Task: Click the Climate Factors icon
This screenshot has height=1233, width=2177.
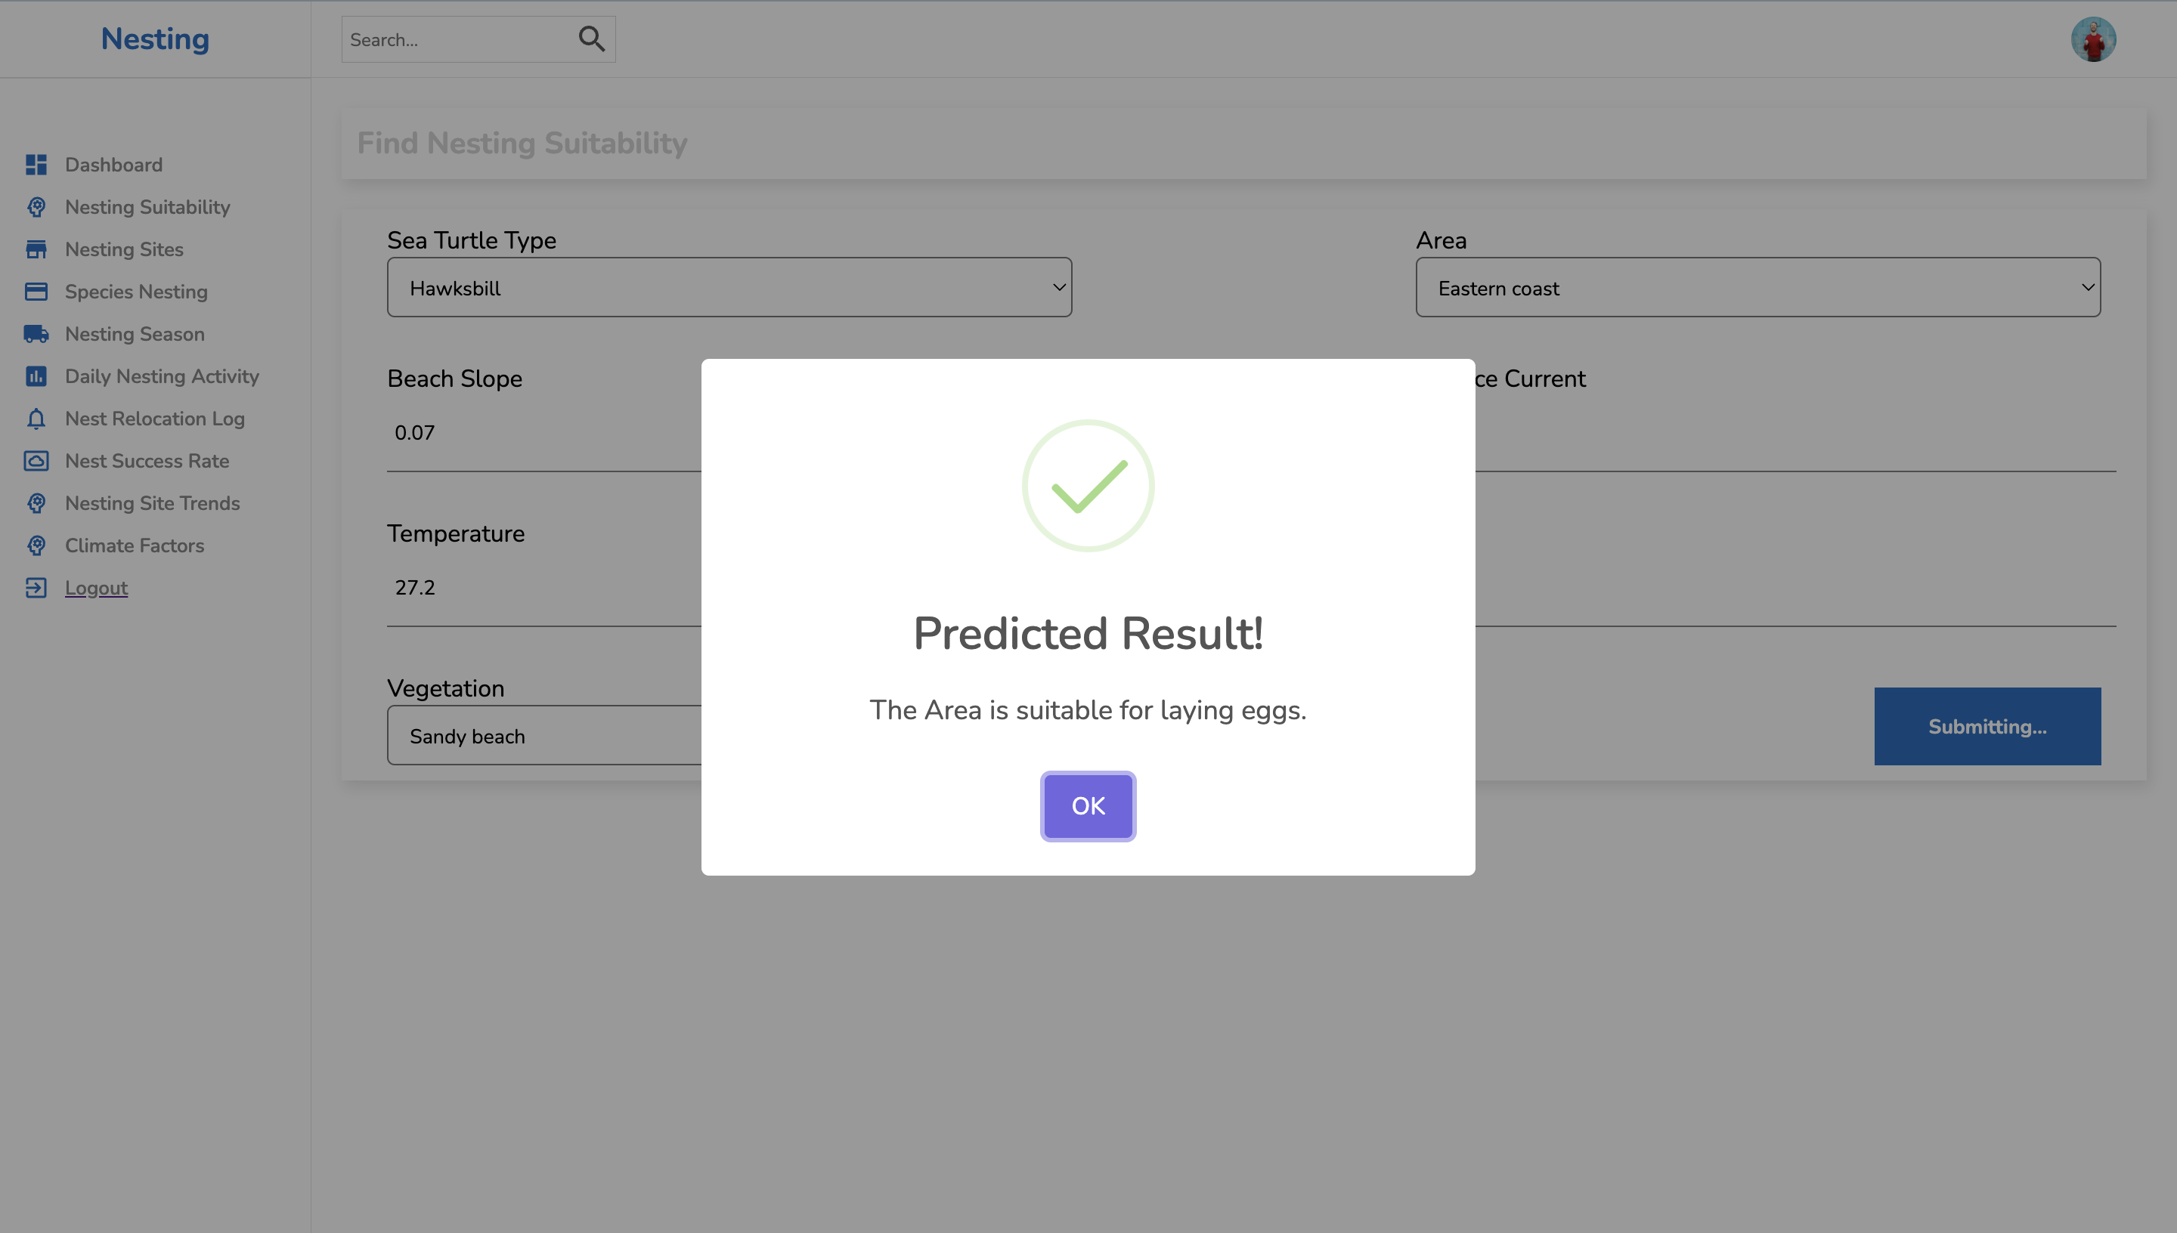Action: 36,545
